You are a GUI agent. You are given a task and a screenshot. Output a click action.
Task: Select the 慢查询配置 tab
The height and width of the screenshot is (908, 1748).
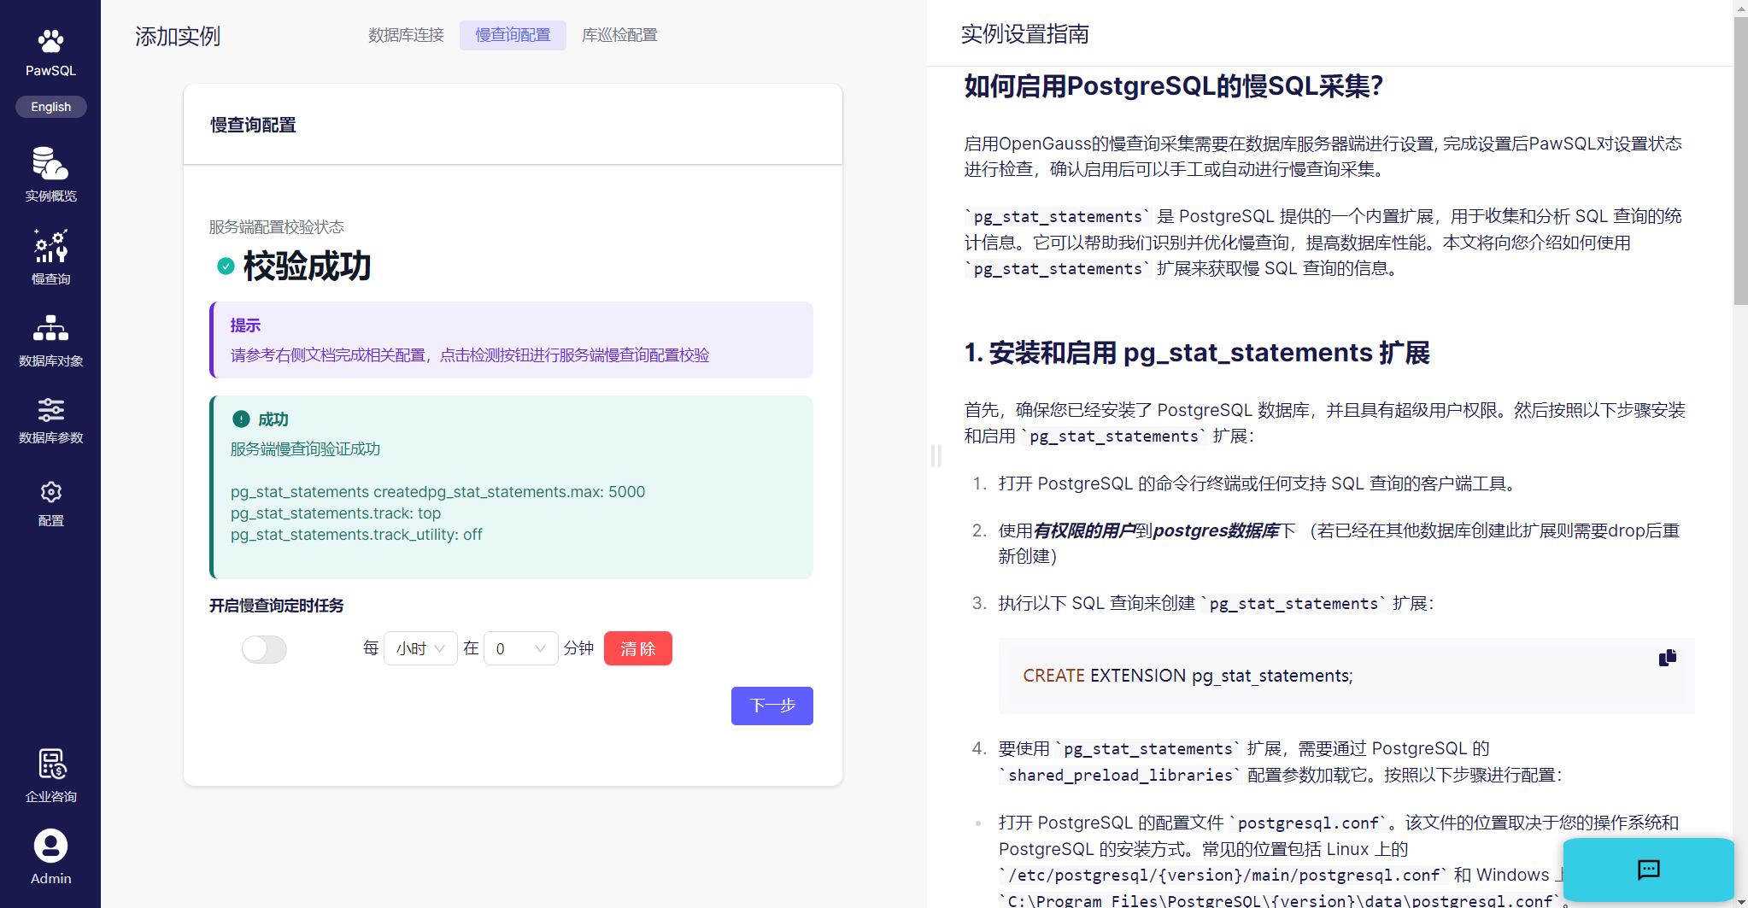pos(513,35)
